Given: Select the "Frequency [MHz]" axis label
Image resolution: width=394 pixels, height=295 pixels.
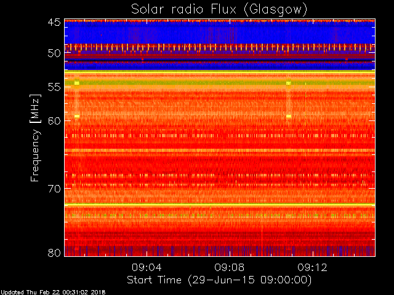Looking at the screenshot, I should click(35, 138).
